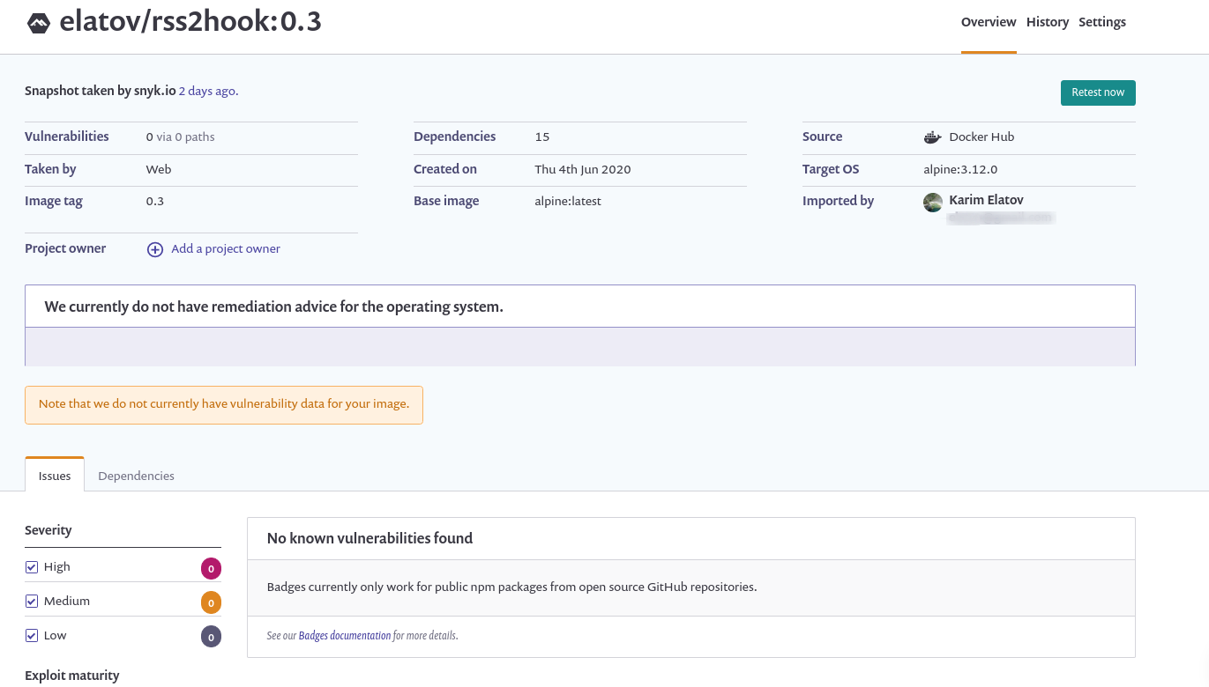Viewport: 1209px width, 687px height.
Task: Click the container image icon beside elatov/rss2hook
Action: tap(39, 24)
